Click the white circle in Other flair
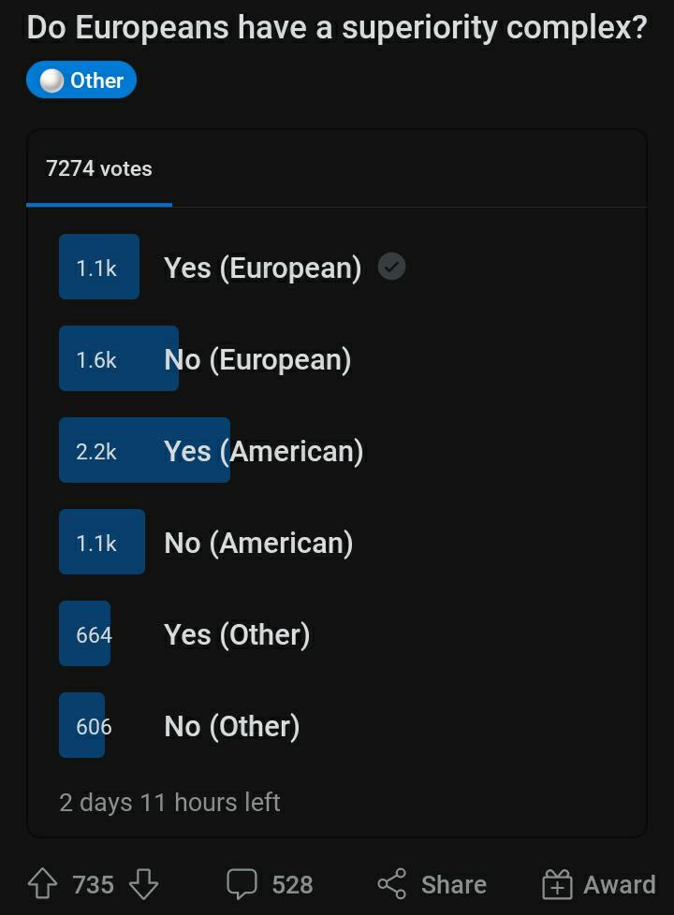This screenshot has height=915, width=674. coord(51,80)
